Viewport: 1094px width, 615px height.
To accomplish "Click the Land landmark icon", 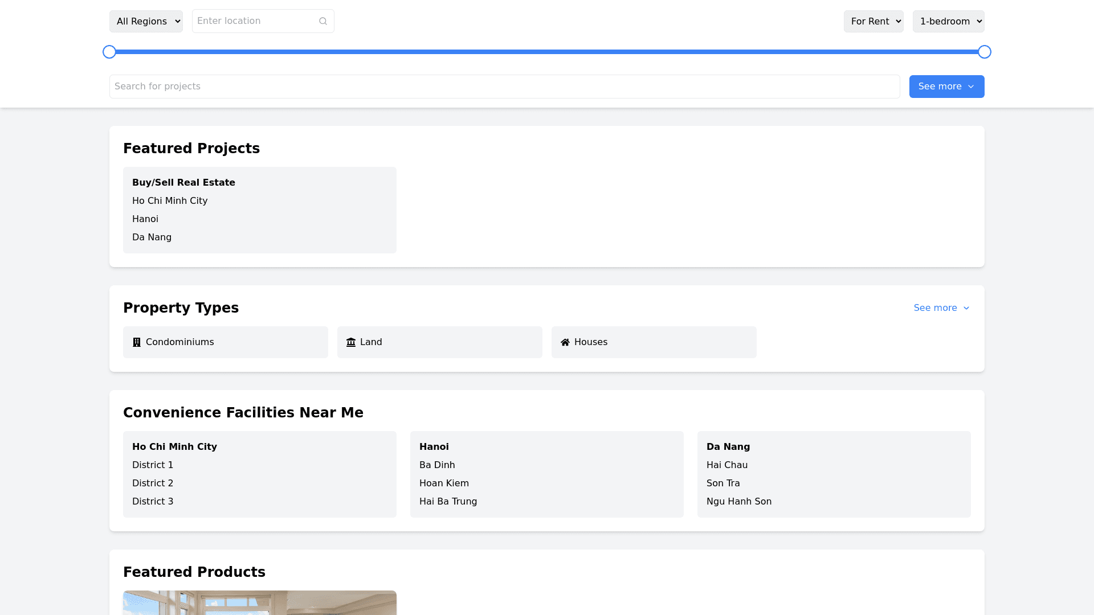I will [351, 342].
